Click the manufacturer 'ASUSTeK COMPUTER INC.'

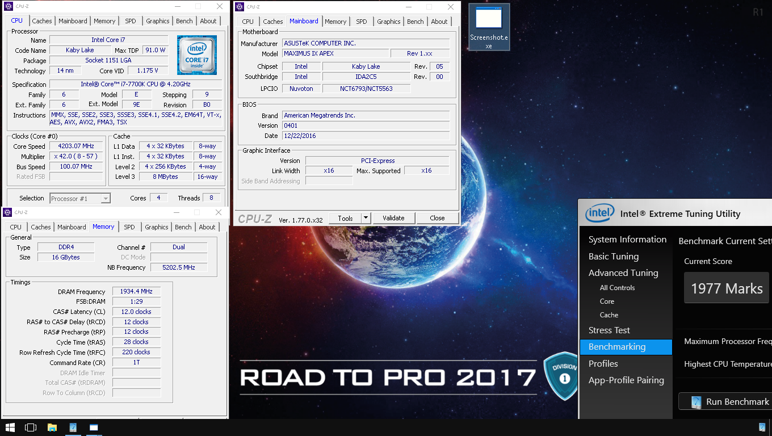(x=366, y=44)
